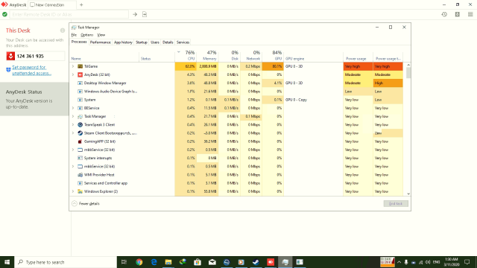Click the Steam Client Bootstrapper process icon
The width and height of the screenshot is (477, 268).
click(x=80, y=133)
